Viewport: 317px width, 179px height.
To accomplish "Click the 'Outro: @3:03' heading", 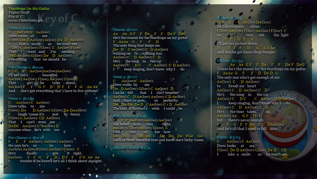I will pyautogui.click(x=229, y=137).
